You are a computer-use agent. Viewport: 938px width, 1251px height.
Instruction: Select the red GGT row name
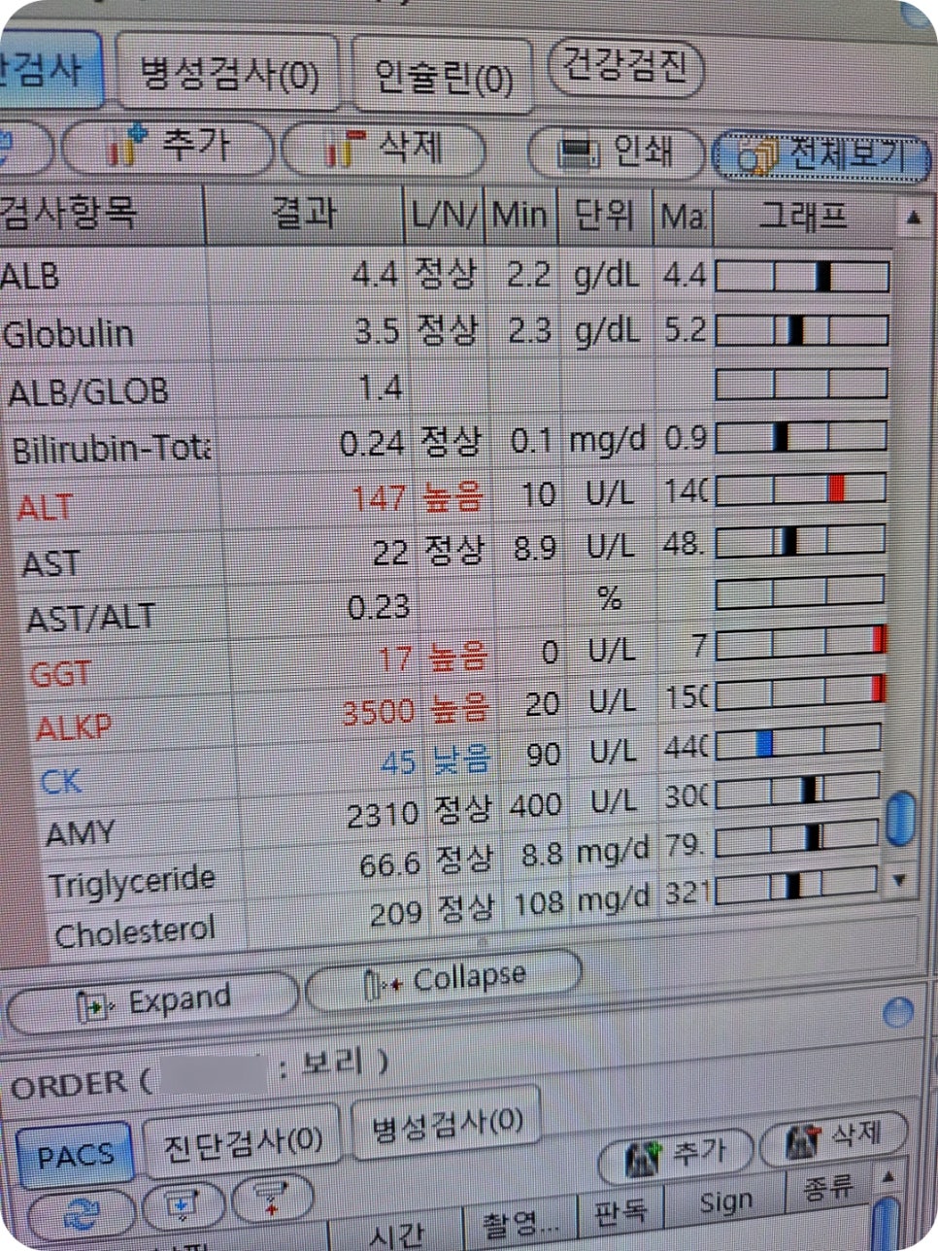click(x=60, y=674)
